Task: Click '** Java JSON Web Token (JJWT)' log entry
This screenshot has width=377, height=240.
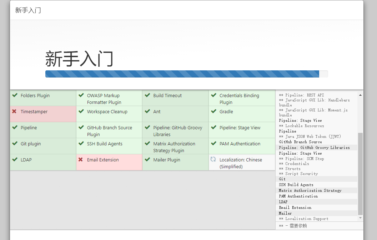Action: coord(310,136)
